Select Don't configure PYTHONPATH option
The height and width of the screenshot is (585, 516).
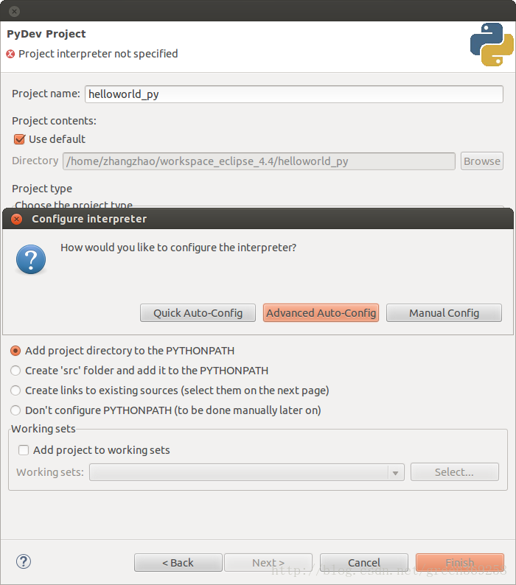15,410
